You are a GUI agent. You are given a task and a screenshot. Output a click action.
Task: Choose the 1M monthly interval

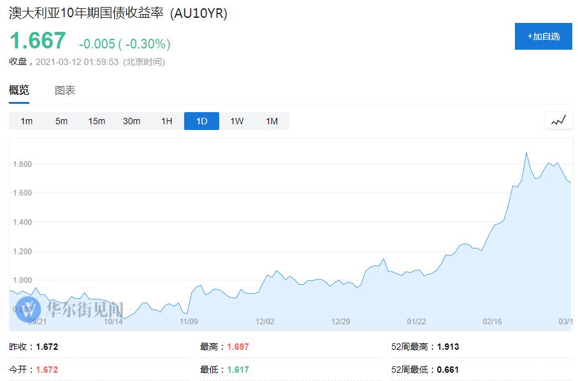point(271,121)
